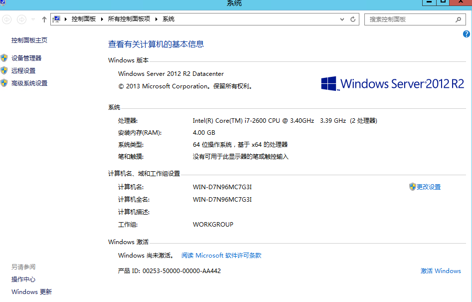Open address bar history dropdown
The width and height of the screenshot is (472, 302).
click(342, 19)
